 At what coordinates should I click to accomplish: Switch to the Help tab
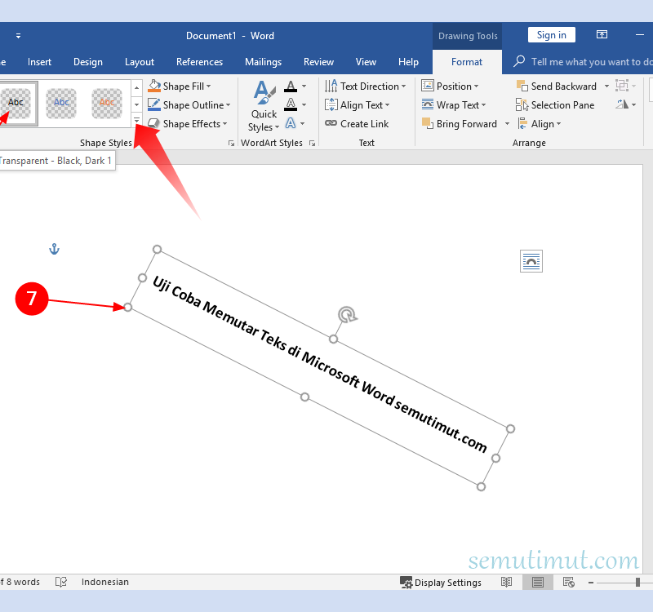(408, 62)
